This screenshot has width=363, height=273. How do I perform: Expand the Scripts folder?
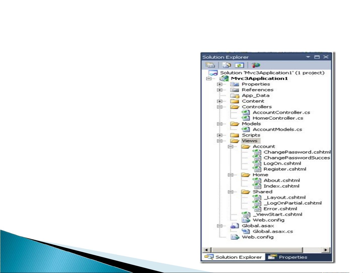click(220, 135)
